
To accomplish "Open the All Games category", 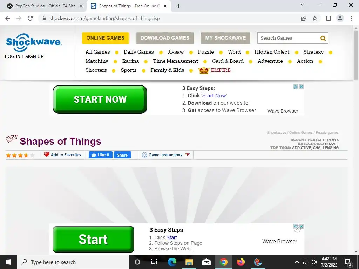I will [98, 52].
